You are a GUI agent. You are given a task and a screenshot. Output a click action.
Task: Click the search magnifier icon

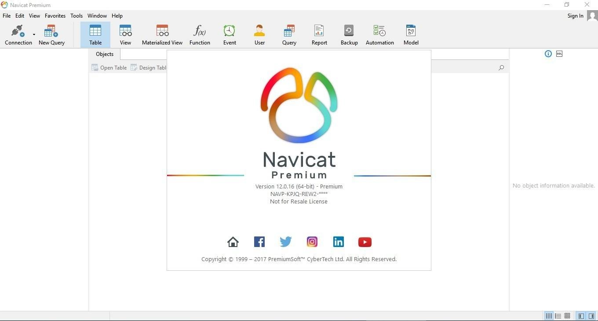[x=501, y=68]
